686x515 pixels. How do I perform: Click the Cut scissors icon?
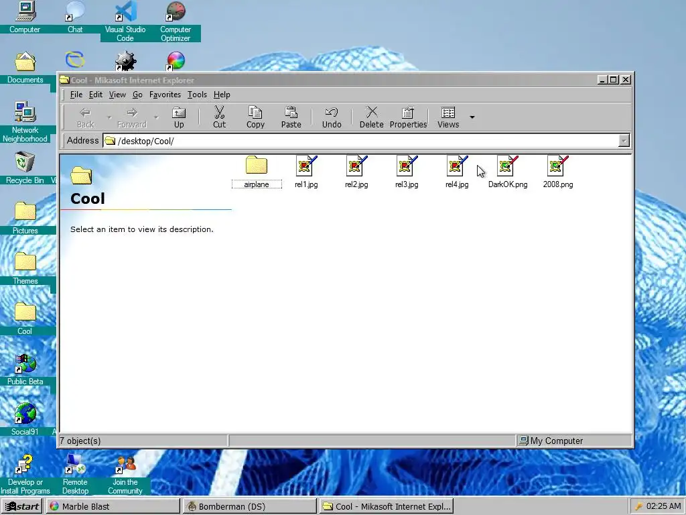click(219, 112)
